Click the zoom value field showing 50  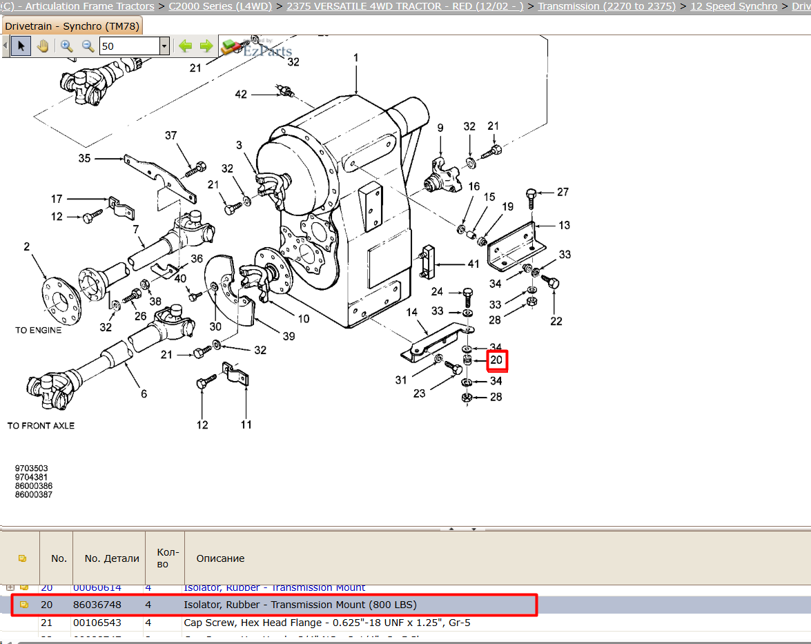point(129,46)
